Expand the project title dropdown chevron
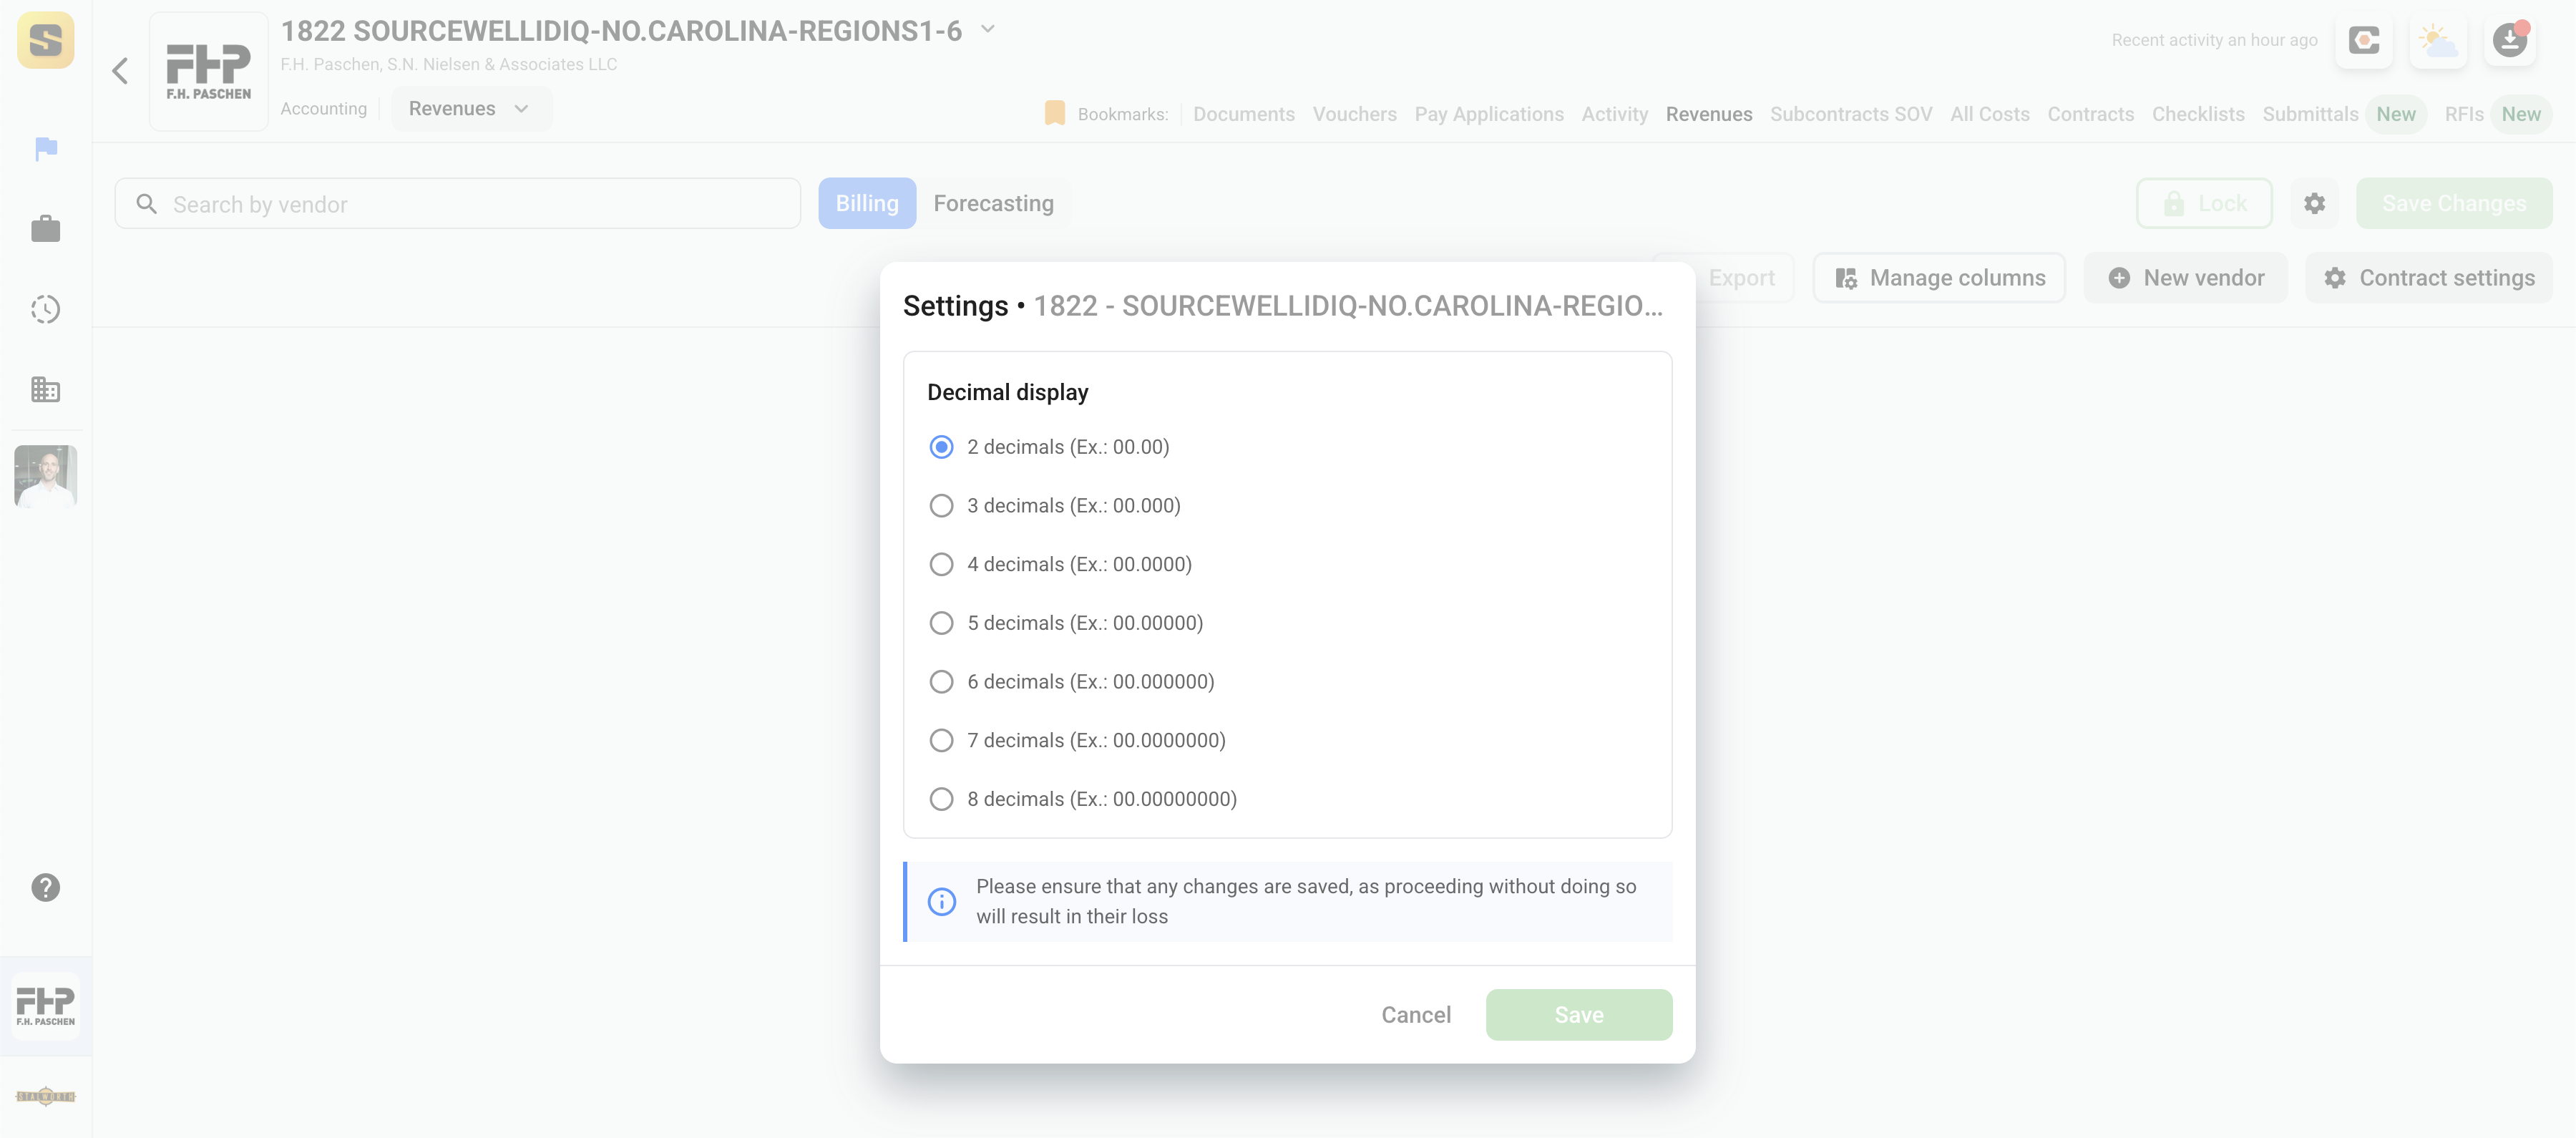2576x1138 pixels. pyautogui.click(x=988, y=30)
